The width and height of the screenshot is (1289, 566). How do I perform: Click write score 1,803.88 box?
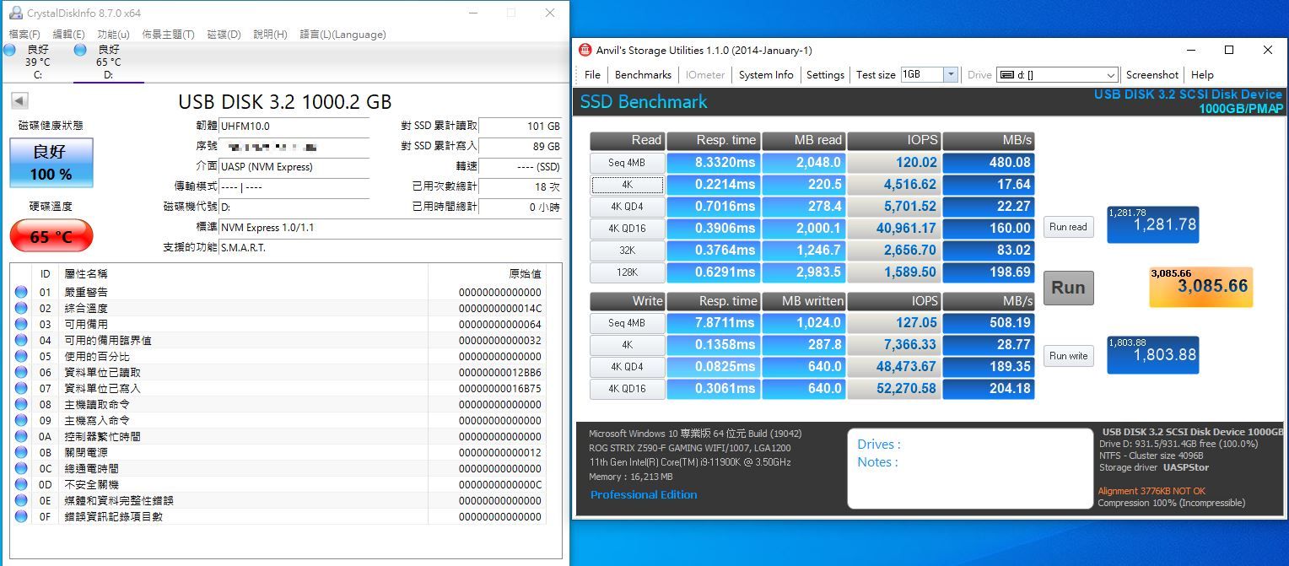[1152, 355]
